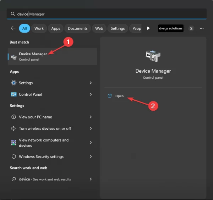Switch to the Work filter tab

(x=39, y=28)
